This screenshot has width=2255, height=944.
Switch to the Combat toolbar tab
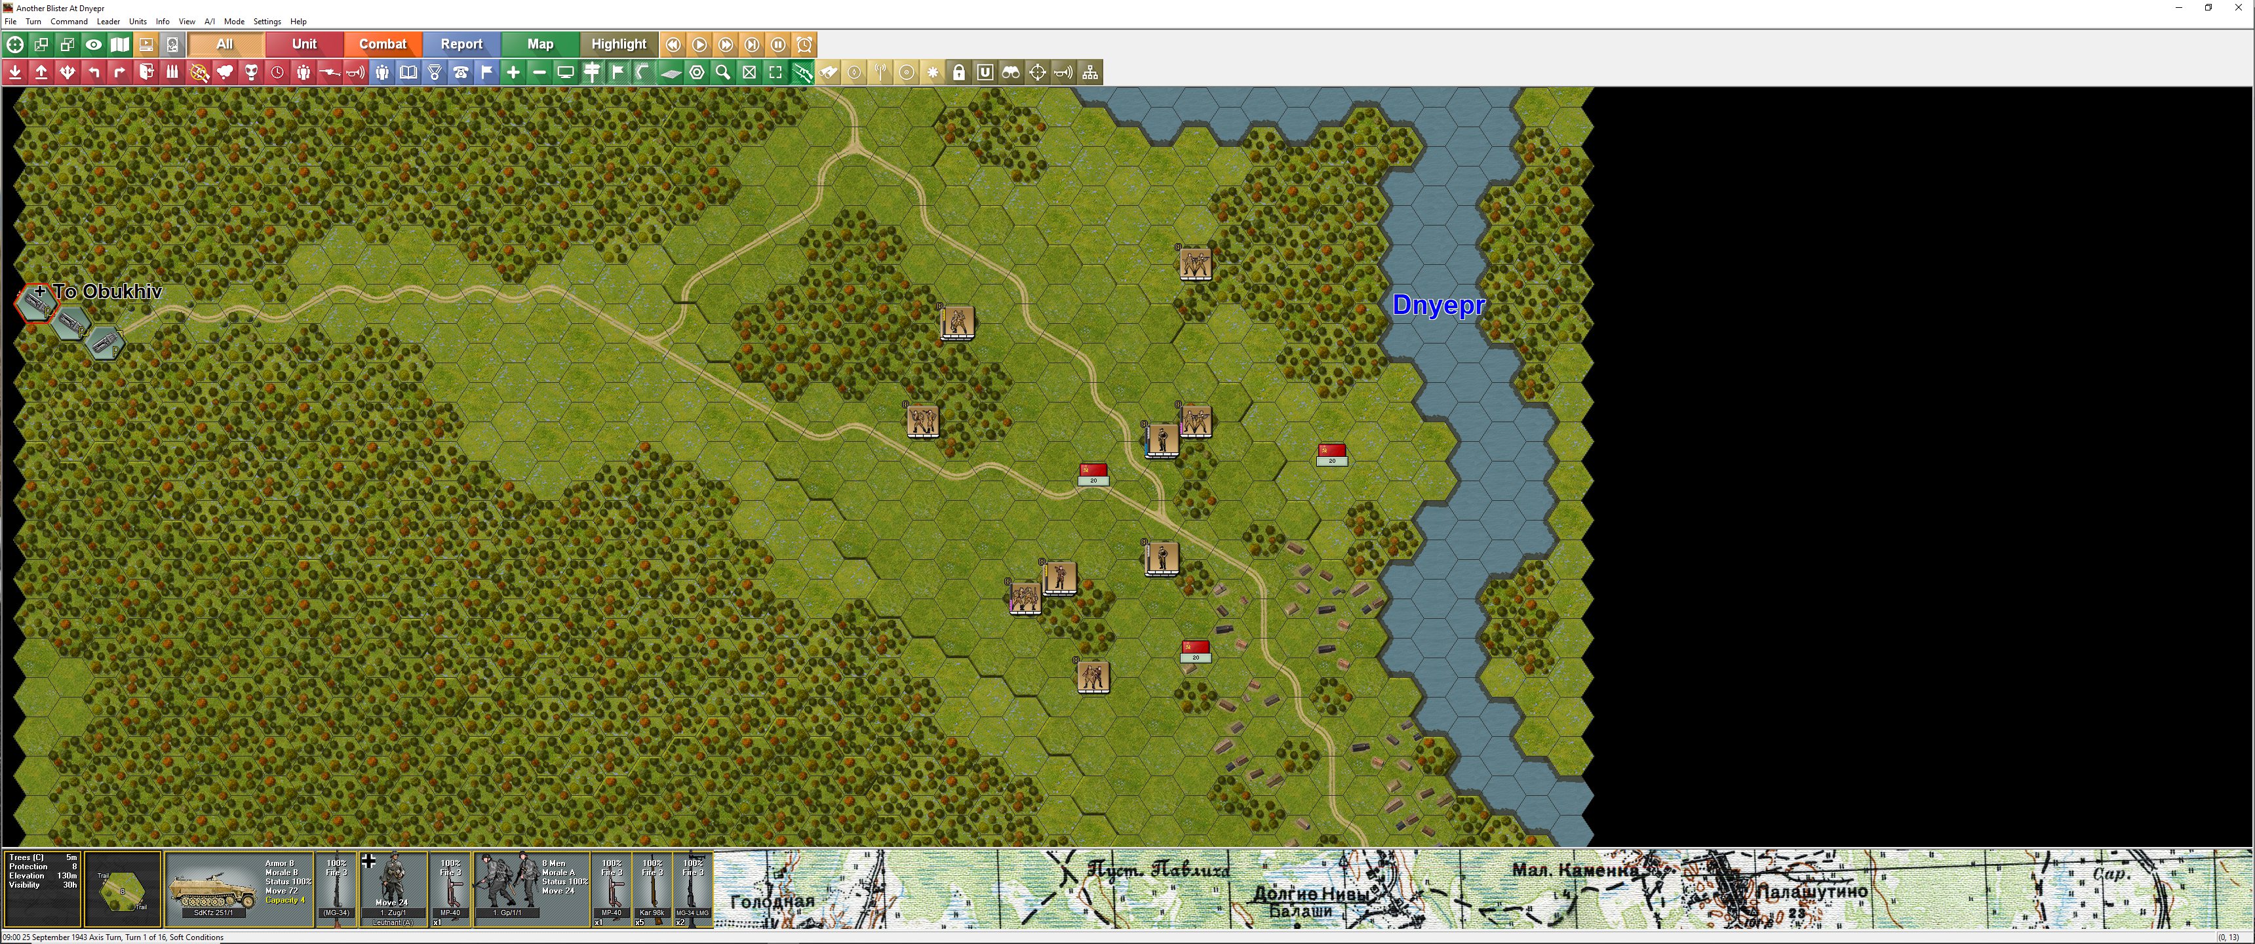click(x=383, y=45)
